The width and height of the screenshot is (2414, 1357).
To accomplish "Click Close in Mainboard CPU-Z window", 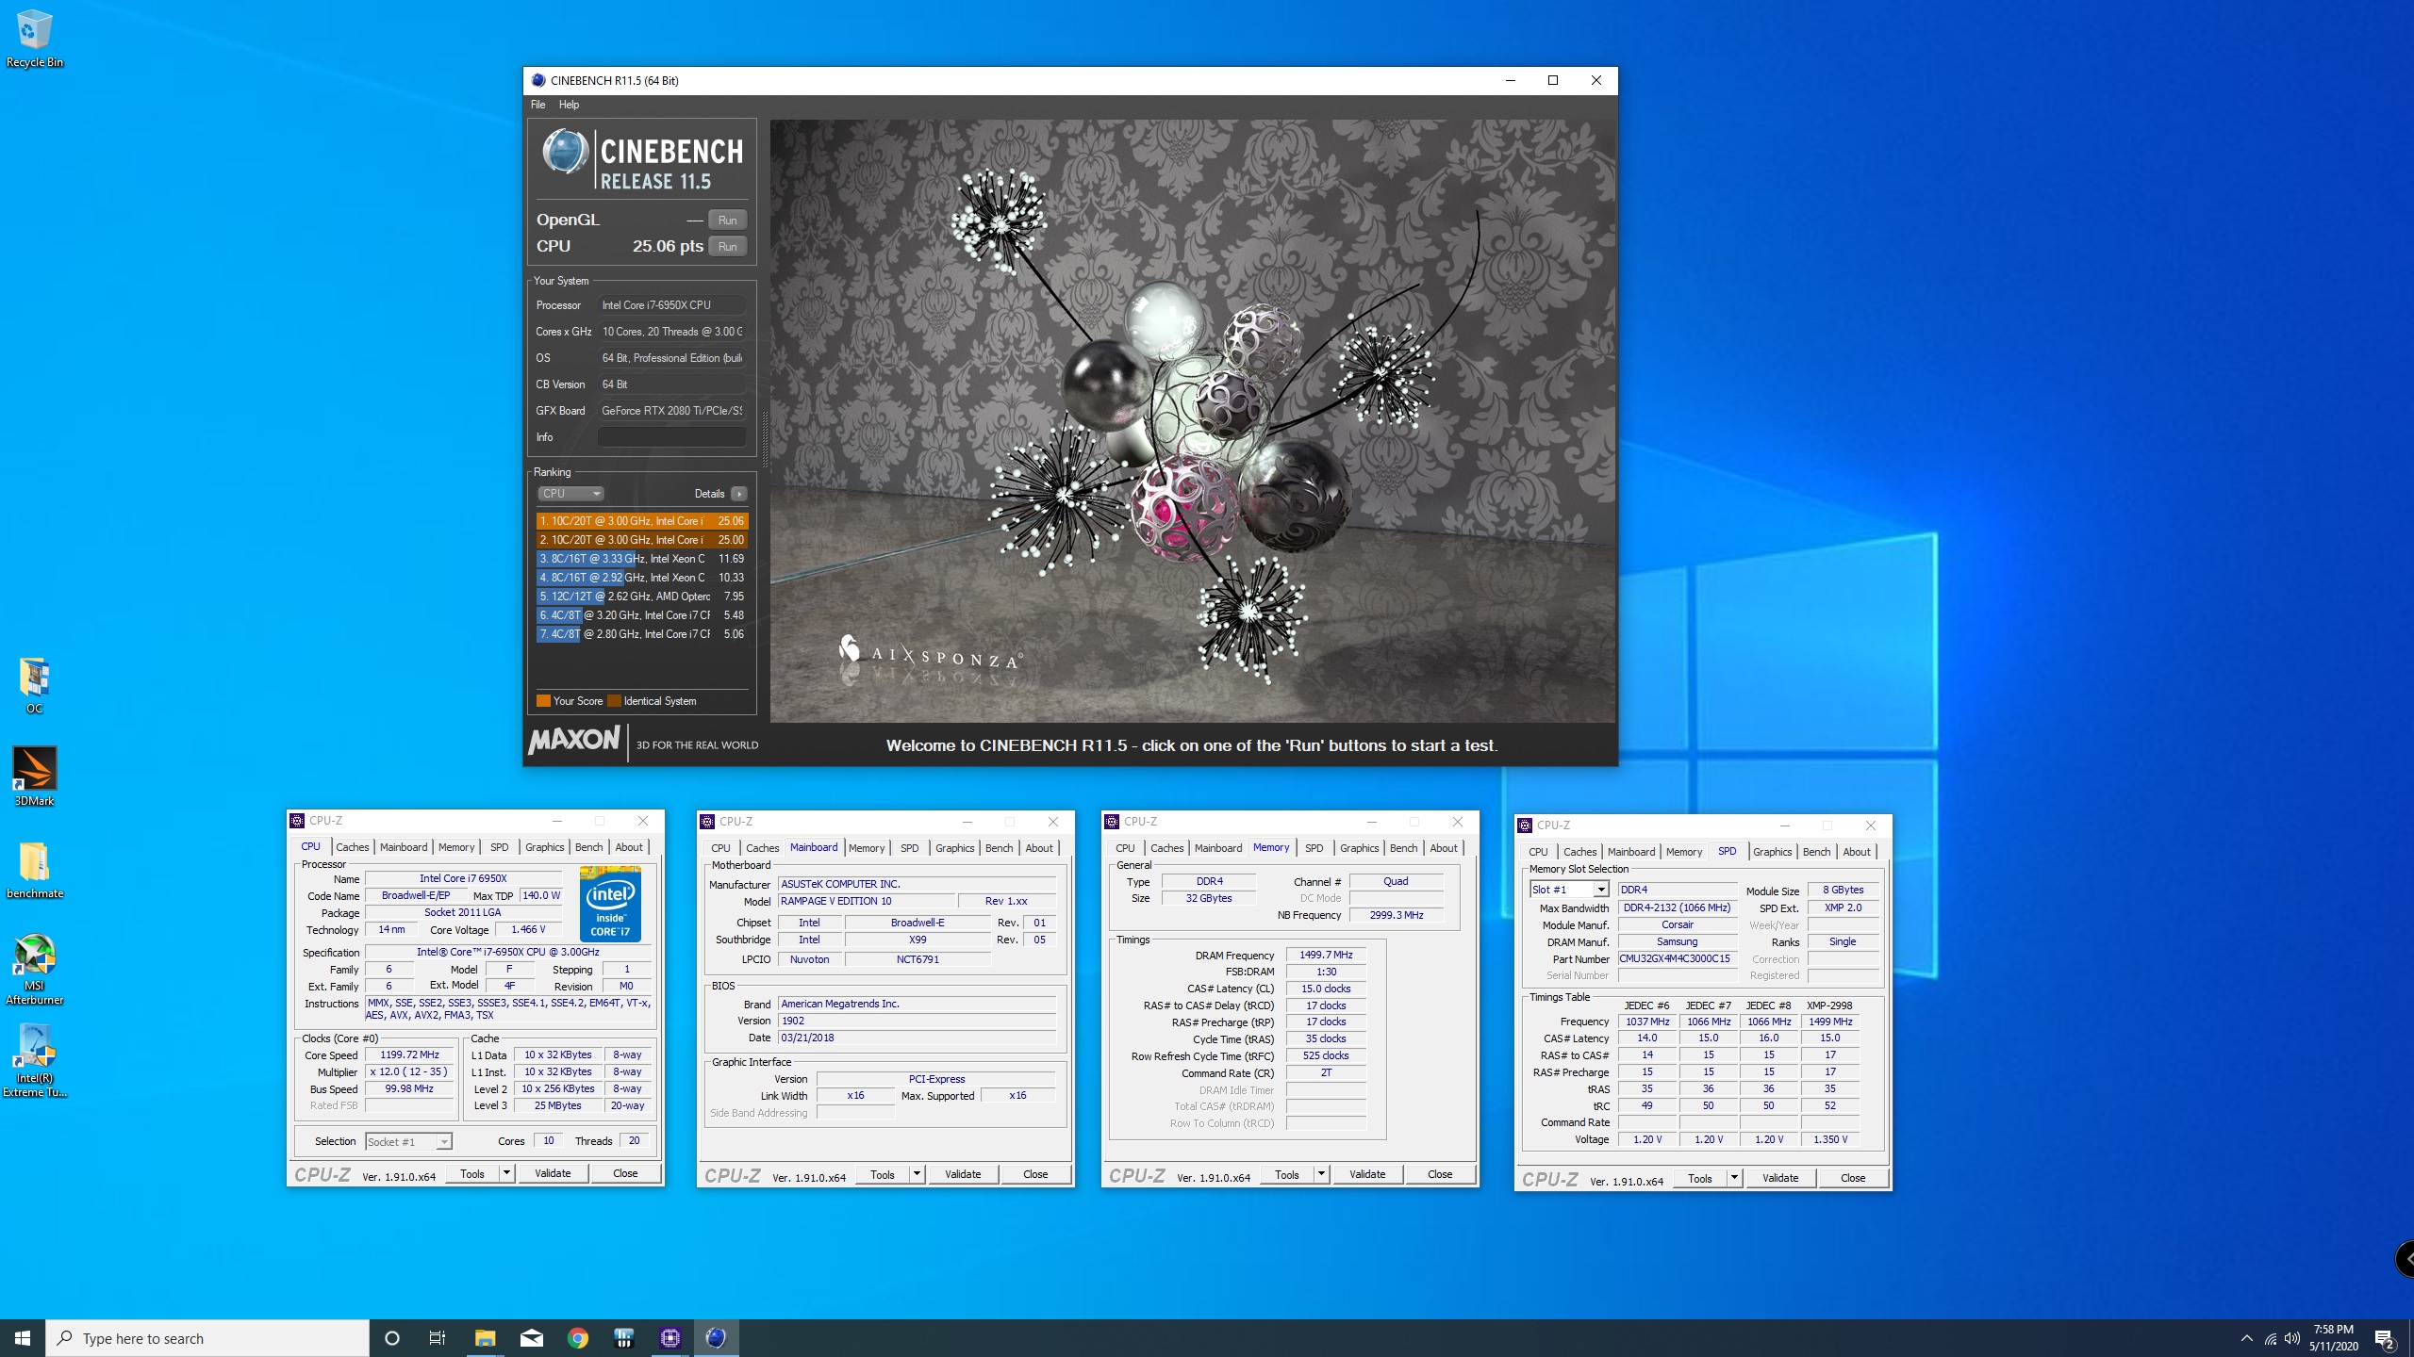I will pyautogui.click(x=1035, y=1174).
